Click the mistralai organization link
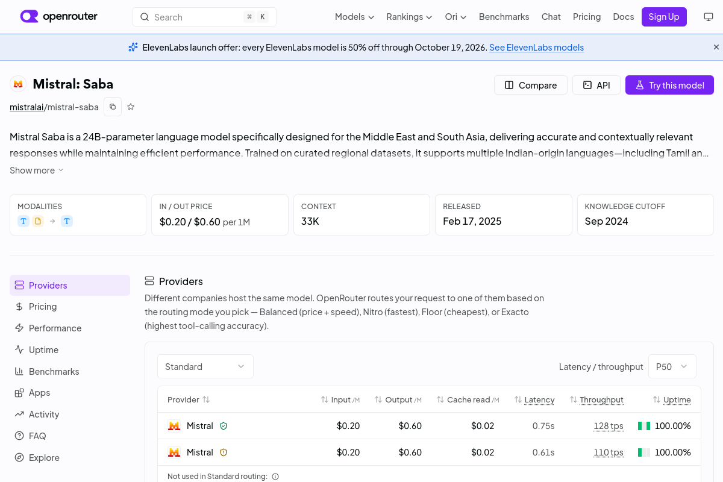This screenshot has height=482, width=723. coord(27,107)
